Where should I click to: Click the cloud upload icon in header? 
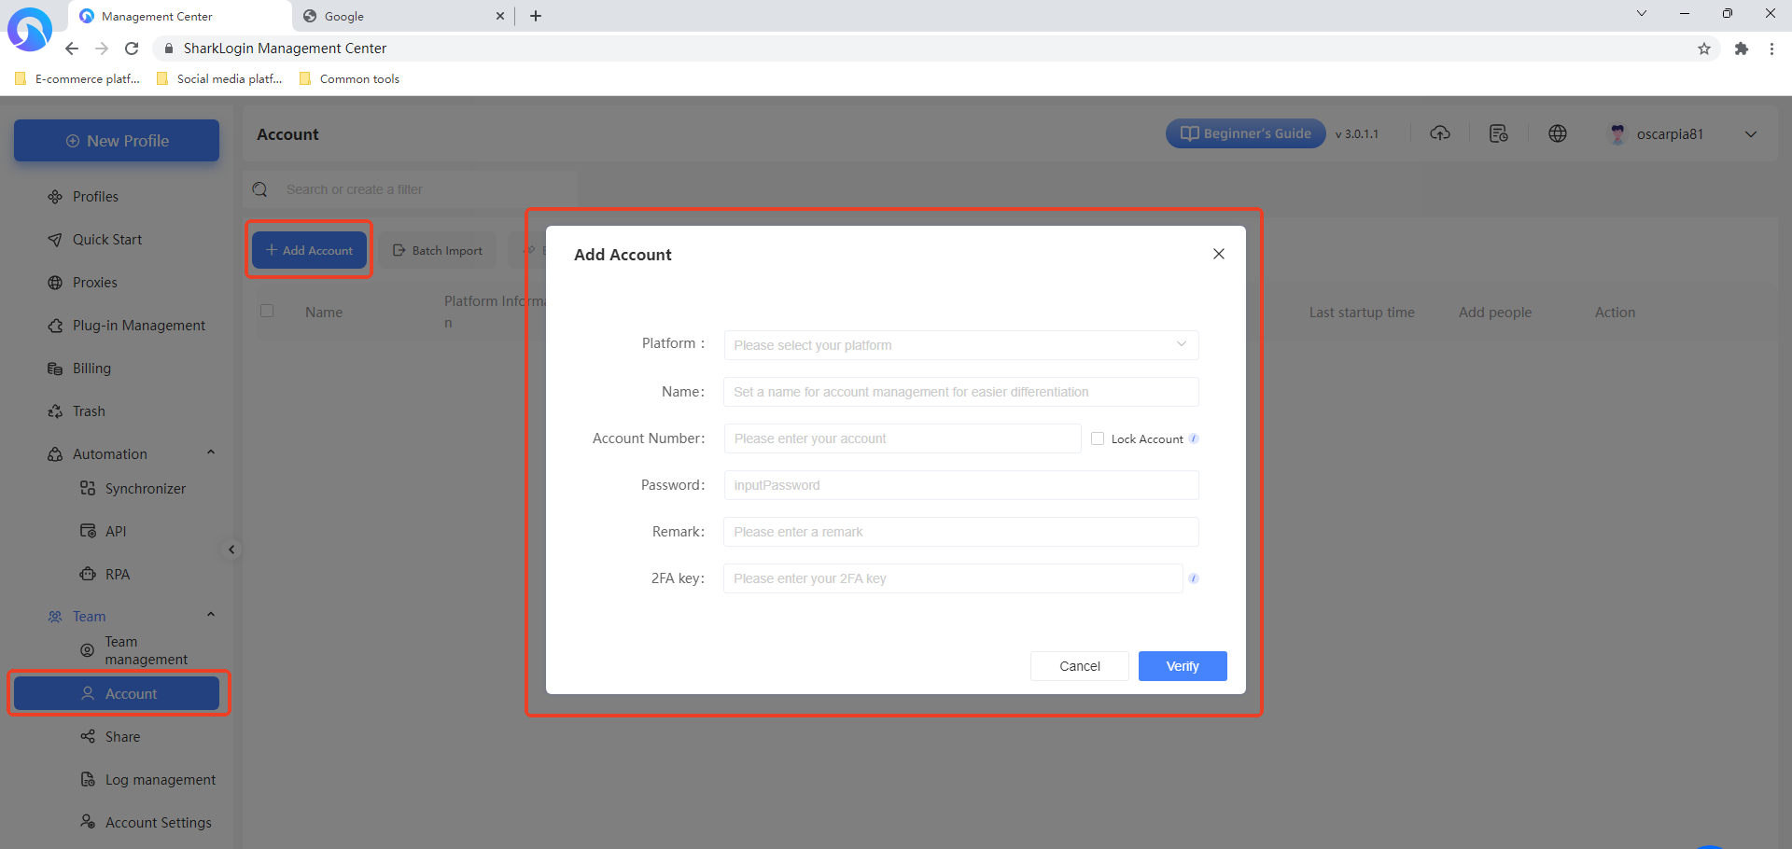click(x=1440, y=133)
